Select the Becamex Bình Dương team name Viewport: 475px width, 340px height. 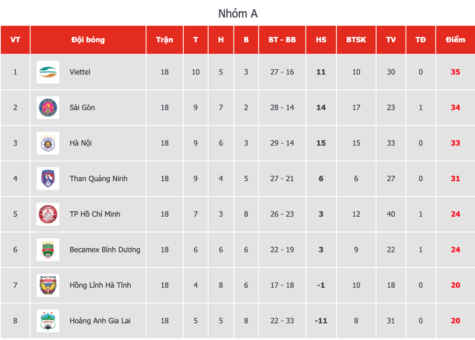click(105, 250)
